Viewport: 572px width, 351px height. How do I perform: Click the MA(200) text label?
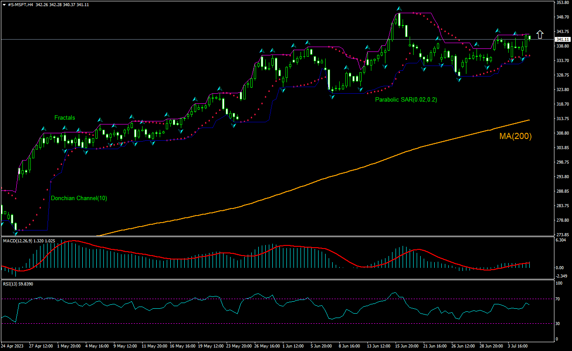pos(515,137)
